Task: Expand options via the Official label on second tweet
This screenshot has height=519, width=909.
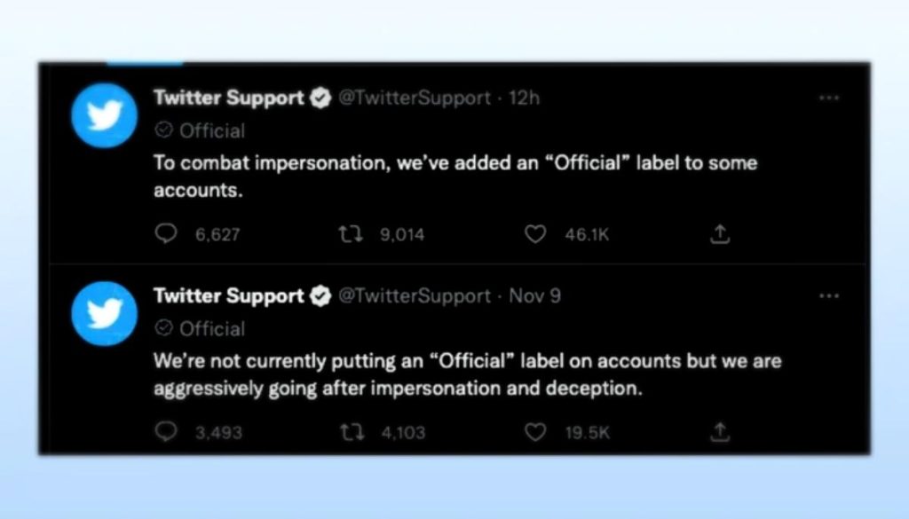Action: 163,328
